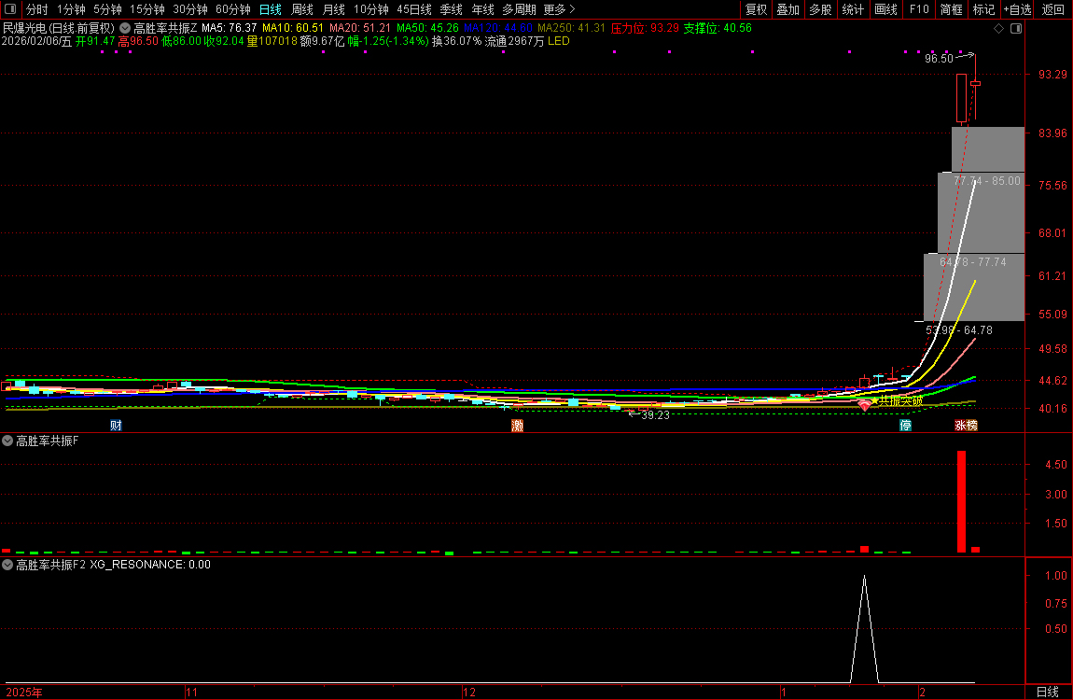Viewport: 1073px width, 700px height.
Task: Toggle the left sidebar panel icon
Action: coord(9,9)
